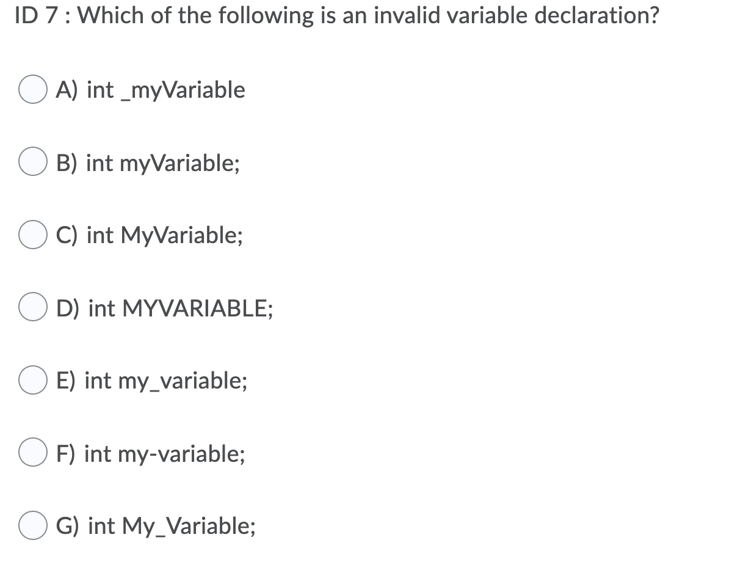
Task: Click the text 'D)' beside its radio button
Action: pyautogui.click(x=68, y=308)
